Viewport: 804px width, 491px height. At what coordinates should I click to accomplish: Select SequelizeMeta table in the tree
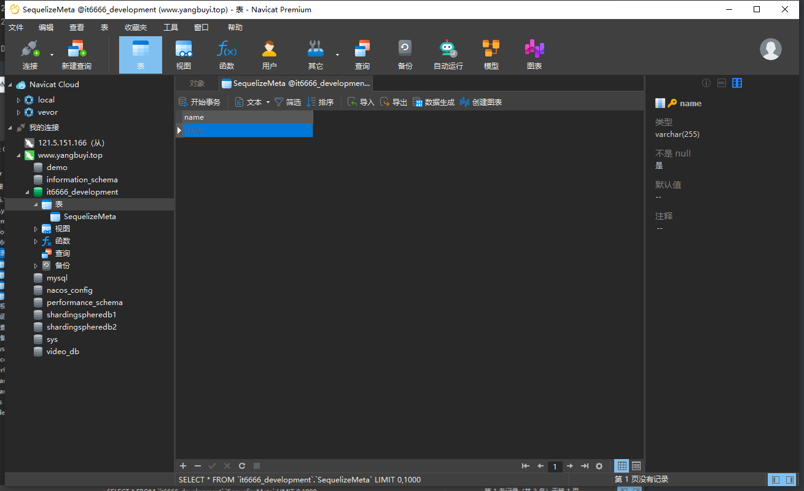click(x=90, y=217)
